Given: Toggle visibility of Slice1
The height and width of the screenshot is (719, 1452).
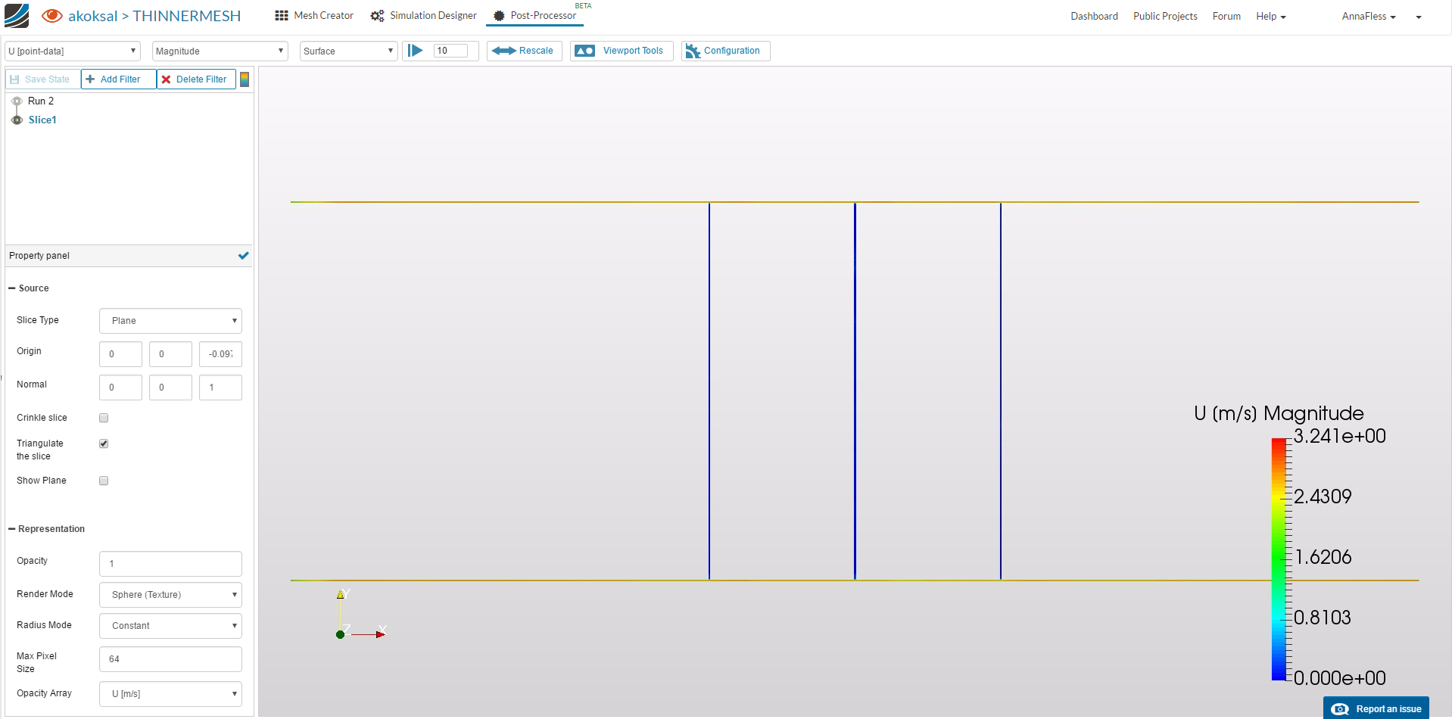Looking at the screenshot, I should click(17, 120).
